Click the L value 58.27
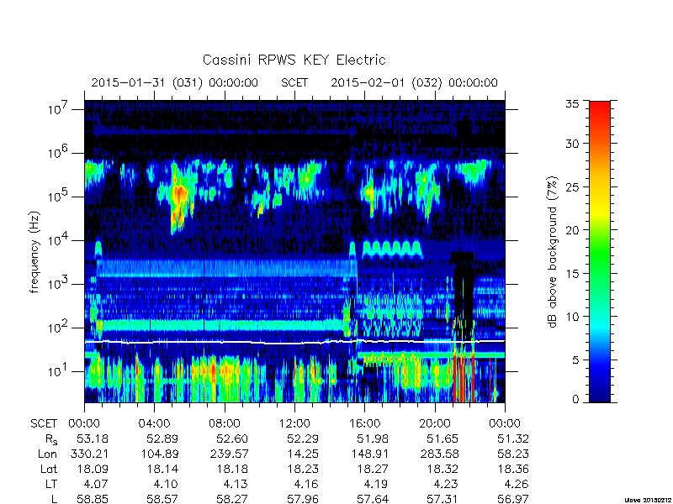Screen dimensions: 673x504 [x=232, y=499]
